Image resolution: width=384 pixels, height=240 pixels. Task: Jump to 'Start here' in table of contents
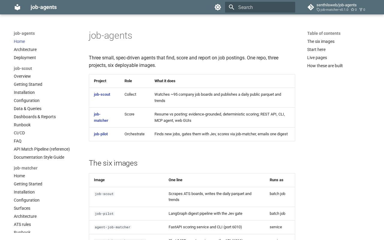pyautogui.click(x=316, y=49)
